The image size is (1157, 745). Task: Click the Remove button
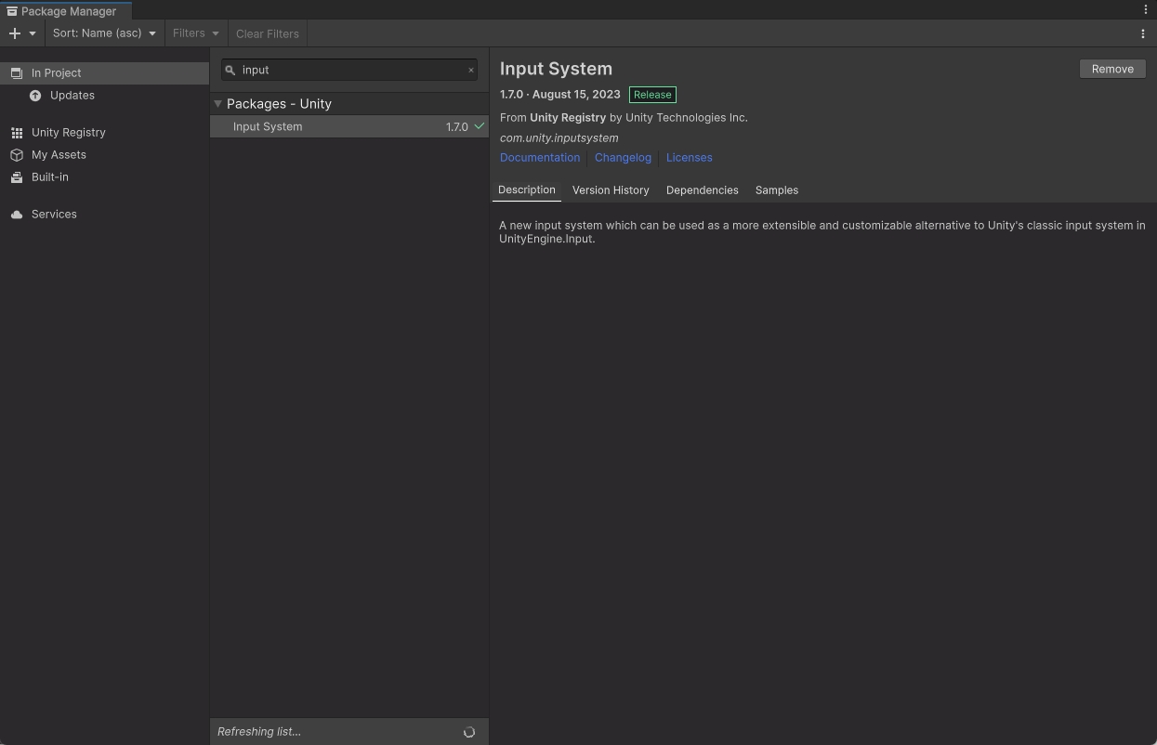coord(1112,69)
